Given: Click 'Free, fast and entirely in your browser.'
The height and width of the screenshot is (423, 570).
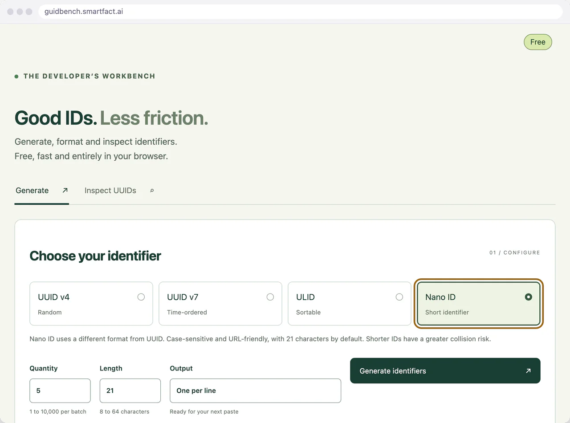Looking at the screenshot, I should 91,156.
